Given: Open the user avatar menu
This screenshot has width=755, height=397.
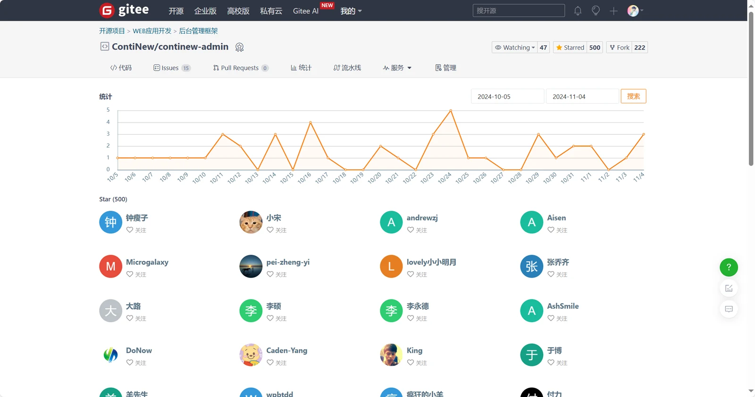Looking at the screenshot, I should coord(635,11).
